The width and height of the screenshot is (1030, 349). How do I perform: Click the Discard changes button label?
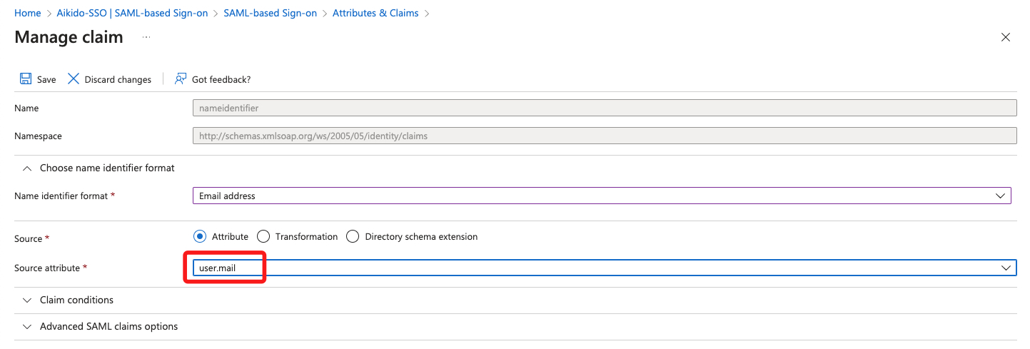point(118,79)
